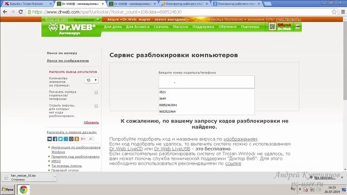Click the 'Ты можешь помочь' link

point(66,166)
